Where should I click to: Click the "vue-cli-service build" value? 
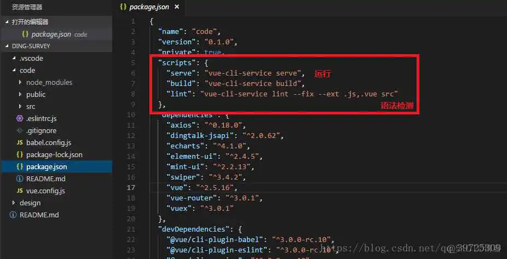point(253,83)
